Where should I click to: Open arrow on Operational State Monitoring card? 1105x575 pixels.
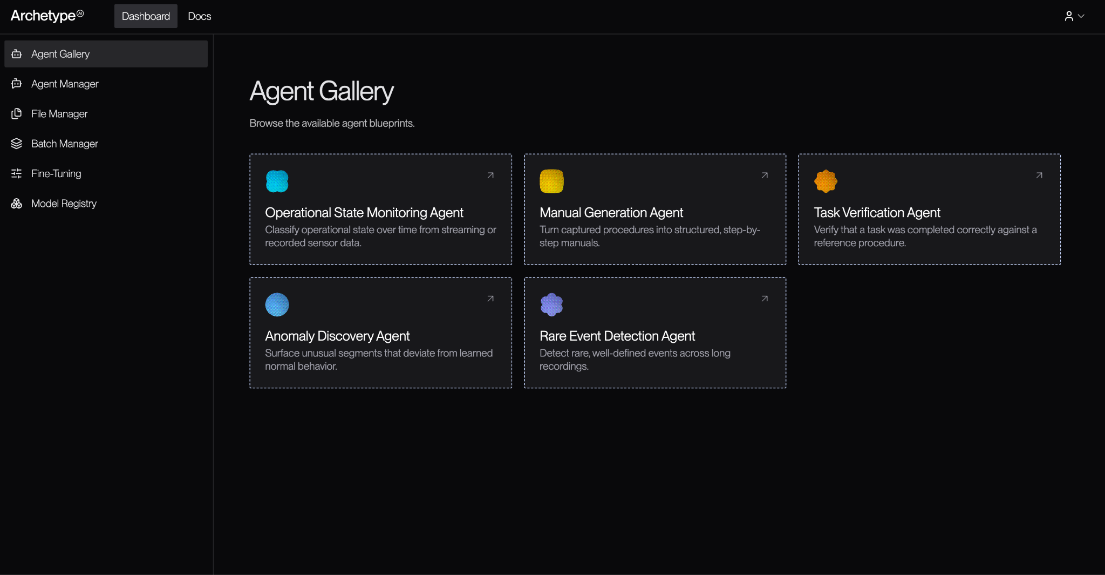coord(490,175)
